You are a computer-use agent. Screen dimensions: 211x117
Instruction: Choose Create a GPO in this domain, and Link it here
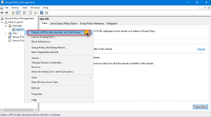59,33
